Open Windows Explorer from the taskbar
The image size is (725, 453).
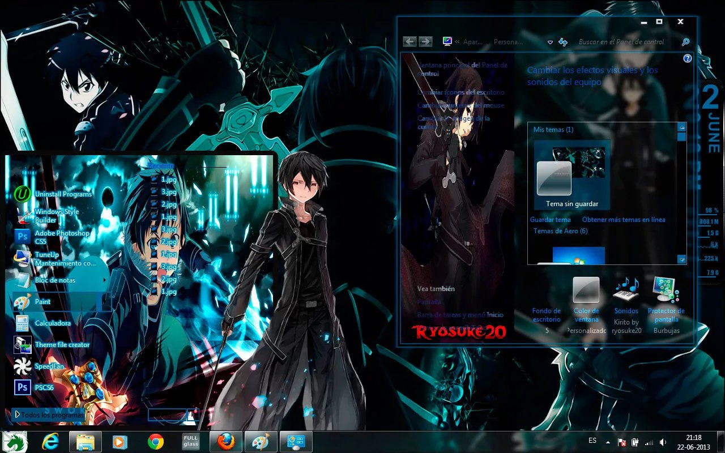[86, 442]
